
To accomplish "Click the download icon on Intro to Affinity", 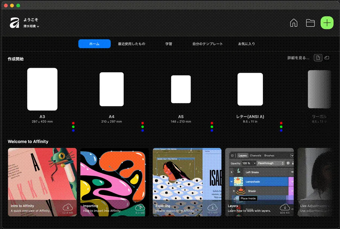I will 69,207.
